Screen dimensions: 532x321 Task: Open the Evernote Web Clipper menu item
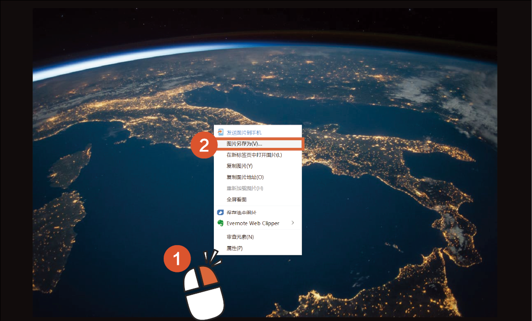[x=253, y=223]
